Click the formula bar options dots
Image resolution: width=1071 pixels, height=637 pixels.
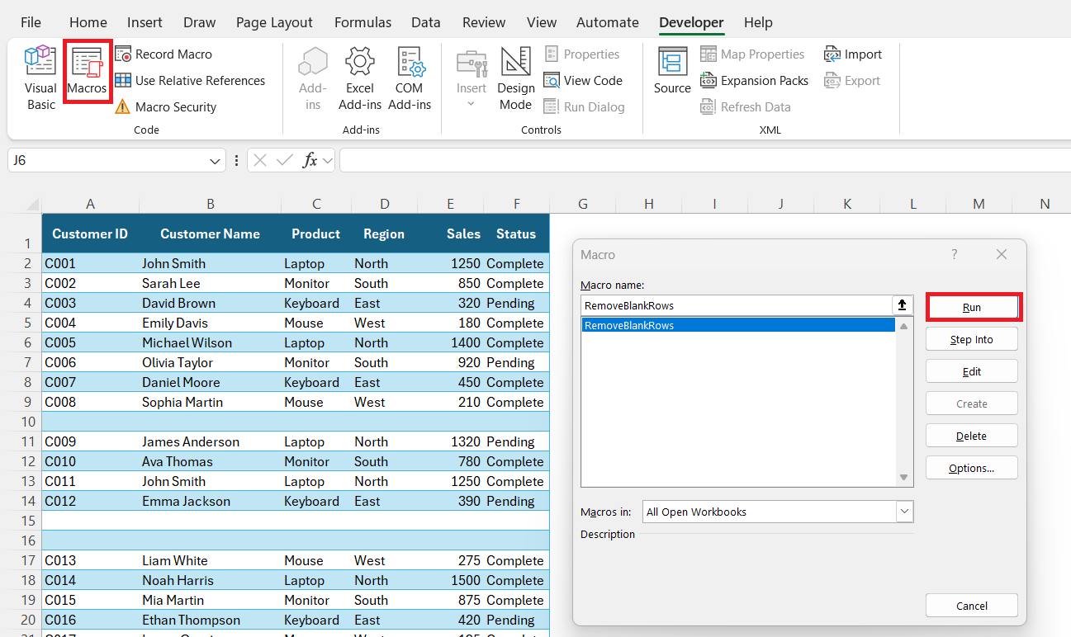click(237, 161)
